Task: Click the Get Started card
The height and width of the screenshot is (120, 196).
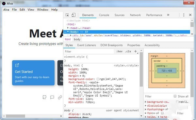Action: tap(33, 73)
